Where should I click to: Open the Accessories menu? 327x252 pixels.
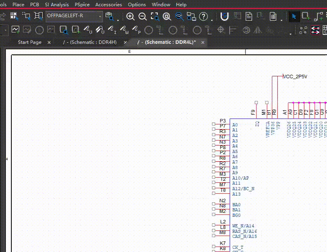point(108,5)
